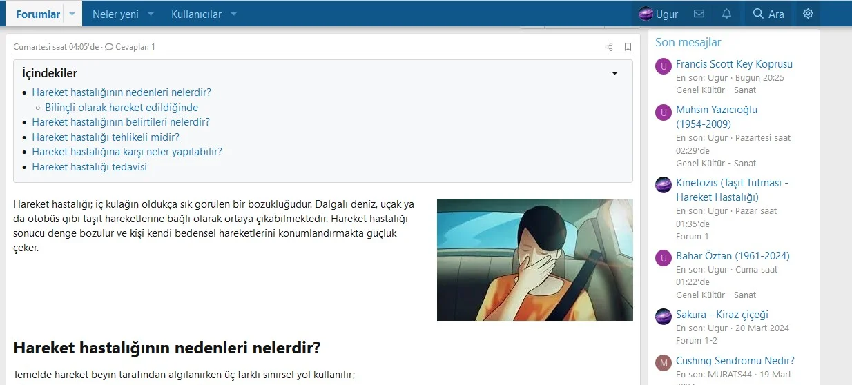
Task: Open Ugur's account menu in navbar
Action: [x=658, y=14]
